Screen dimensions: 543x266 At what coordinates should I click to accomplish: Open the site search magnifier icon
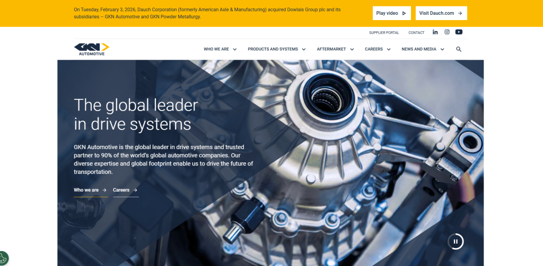459,49
